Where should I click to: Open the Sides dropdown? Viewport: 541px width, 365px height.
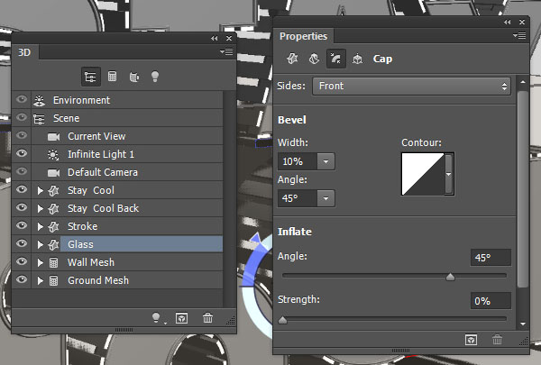(x=411, y=86)
